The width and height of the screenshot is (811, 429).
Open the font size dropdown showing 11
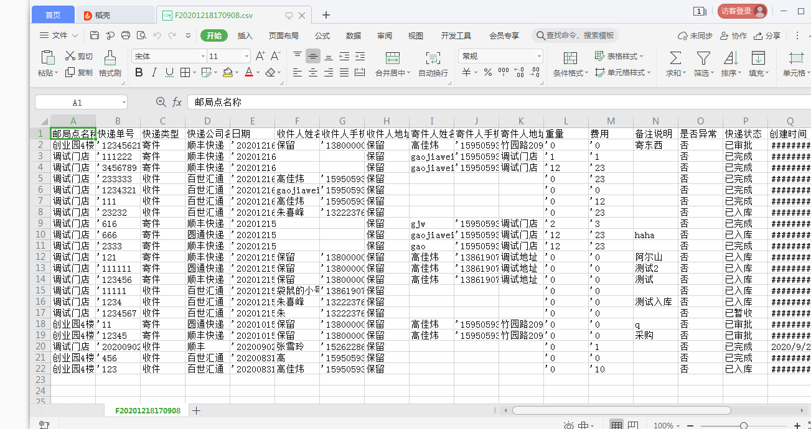(x=246, y=57)
